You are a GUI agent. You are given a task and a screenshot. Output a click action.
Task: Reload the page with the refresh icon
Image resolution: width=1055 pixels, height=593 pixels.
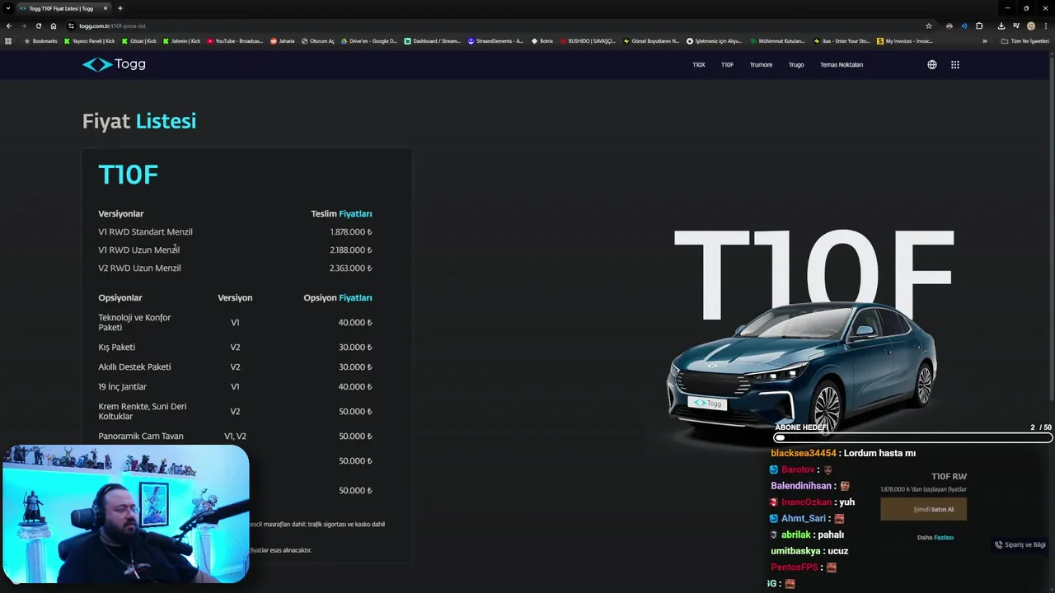[x=39, y=26]
